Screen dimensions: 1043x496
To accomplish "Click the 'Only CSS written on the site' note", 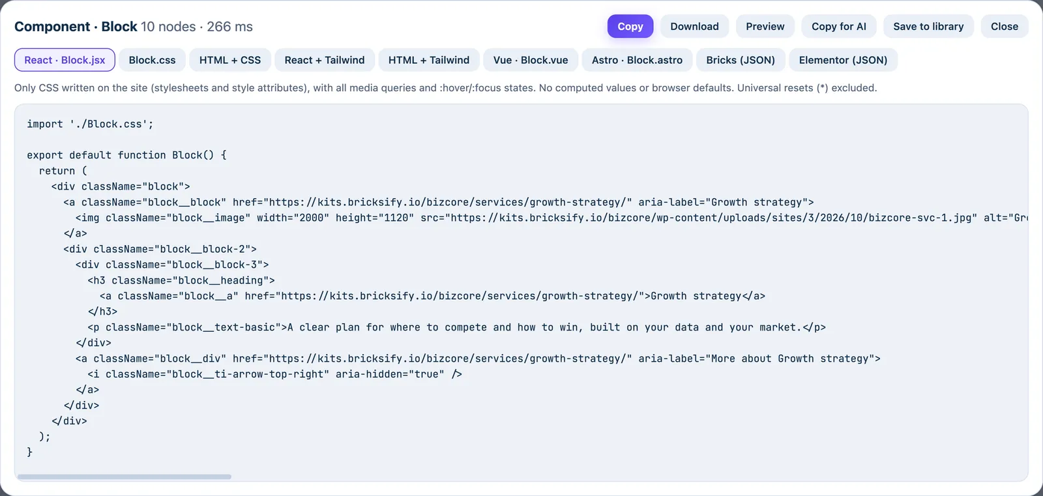I will (x=445, y=88).
